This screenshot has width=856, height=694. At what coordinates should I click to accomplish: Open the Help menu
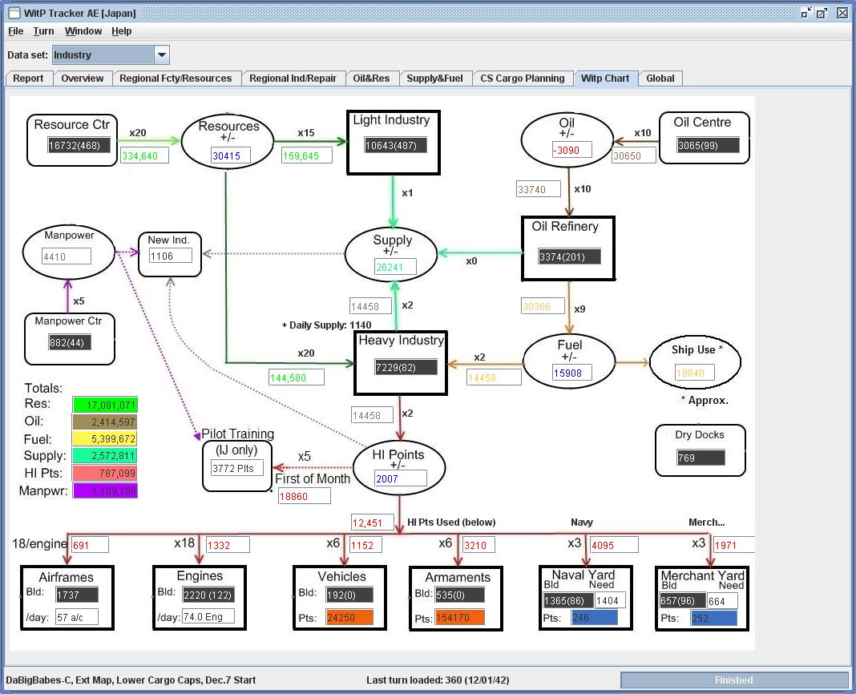[x=122, y=31]
